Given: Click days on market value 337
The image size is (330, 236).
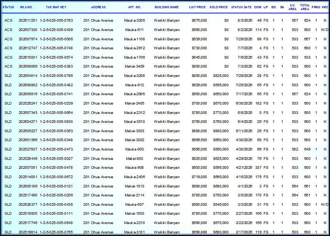Looking at the screenshot, I should pos(259,168).
